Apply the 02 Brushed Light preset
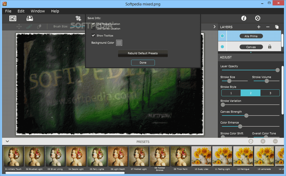 coord(34,156)
